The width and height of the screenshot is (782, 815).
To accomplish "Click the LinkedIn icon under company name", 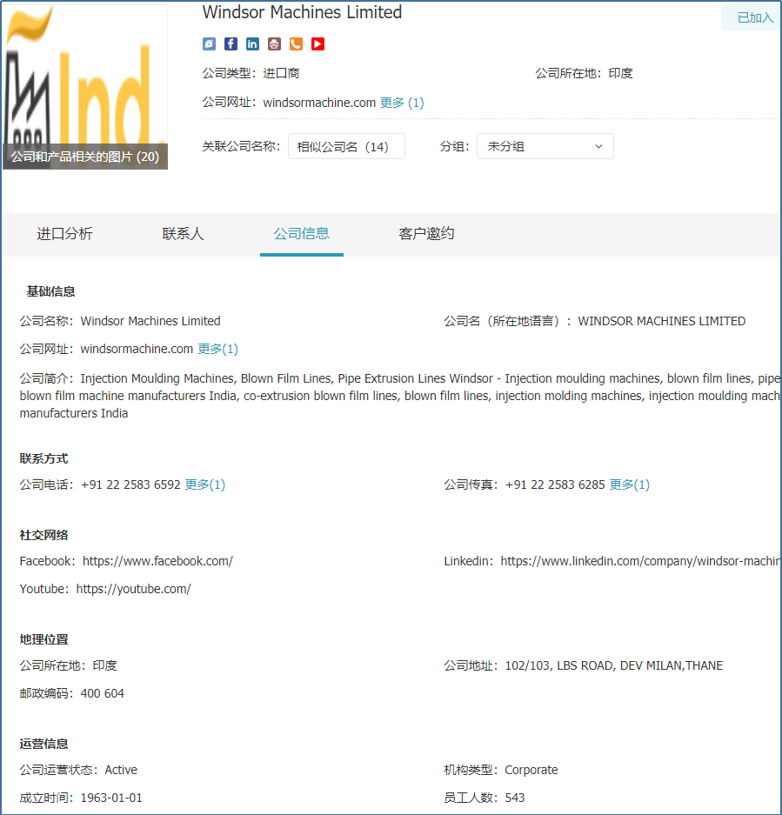I will click(253, 44).
